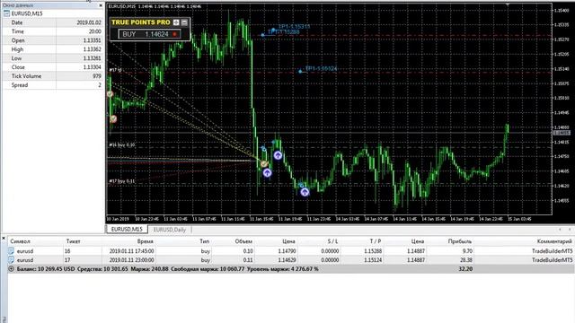Image resolution: width=575 pixels, height=323 pixels.
Task: Click the circle icon beside the balance line
Action: 11,269
